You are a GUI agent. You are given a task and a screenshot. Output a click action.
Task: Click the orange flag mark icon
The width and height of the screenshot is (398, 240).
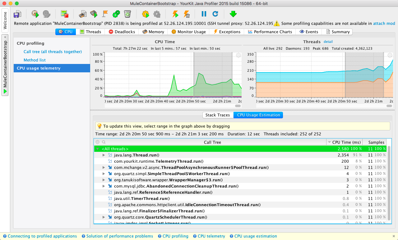[x=105, y=14]
